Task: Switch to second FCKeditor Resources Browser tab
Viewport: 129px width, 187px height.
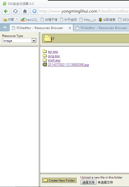Action: coord(101,28)
